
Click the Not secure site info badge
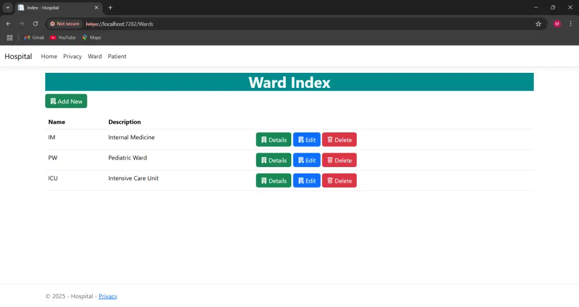65,24
